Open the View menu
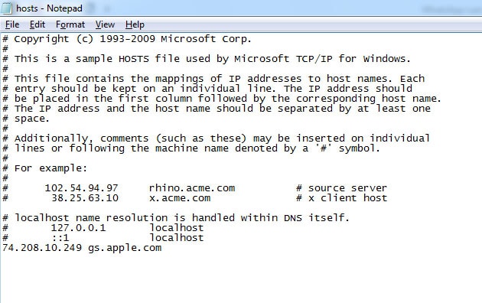 105,24
